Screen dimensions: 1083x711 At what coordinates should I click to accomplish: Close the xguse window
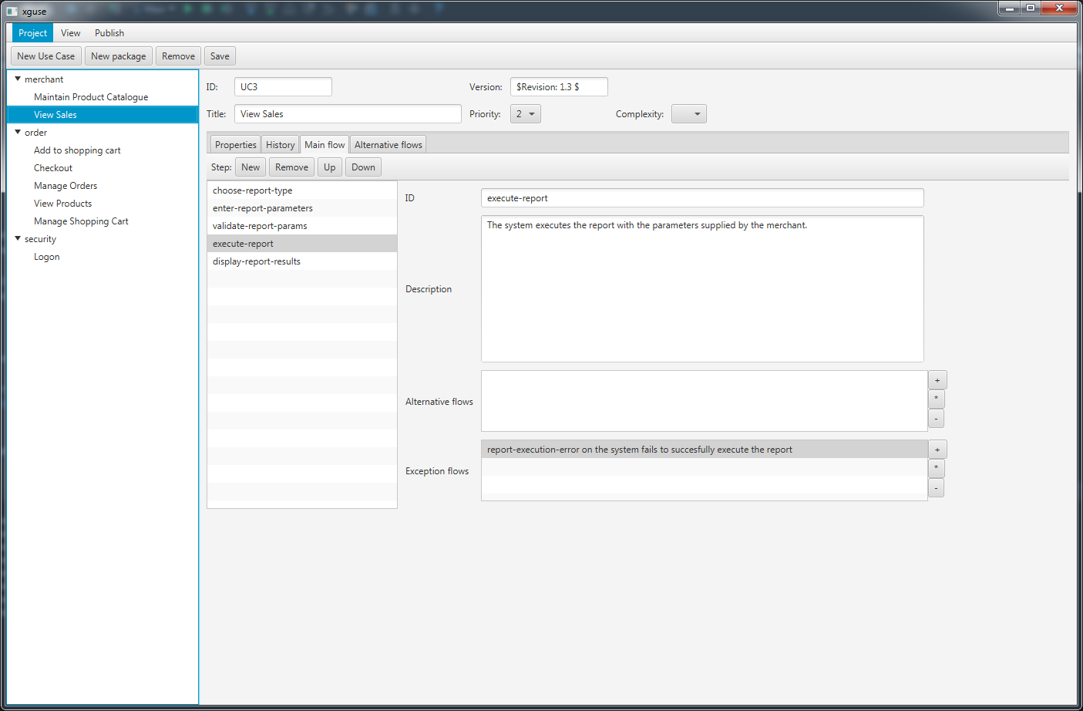coord(1059,8)
